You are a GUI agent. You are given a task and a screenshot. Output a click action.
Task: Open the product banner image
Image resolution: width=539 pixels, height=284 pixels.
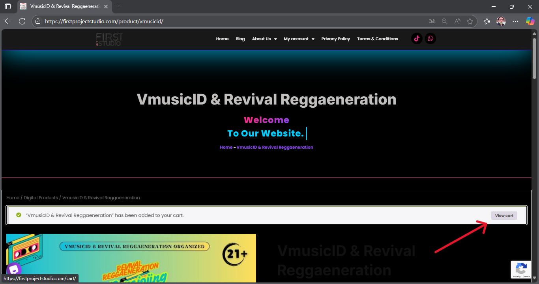click(x=131, y=258)
